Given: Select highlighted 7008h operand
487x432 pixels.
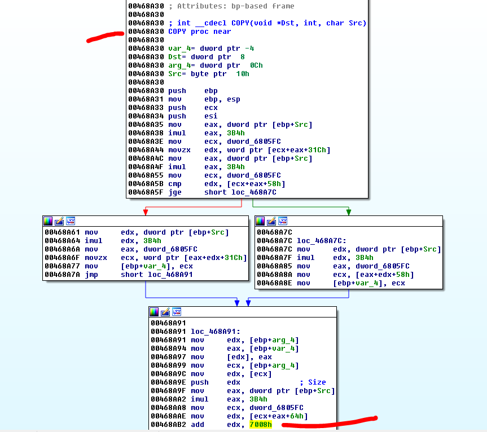Looking at the screenshot, I should click(x=260, y=424).
